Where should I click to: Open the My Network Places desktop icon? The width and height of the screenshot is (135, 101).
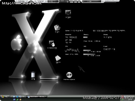[x=52, y=45]
